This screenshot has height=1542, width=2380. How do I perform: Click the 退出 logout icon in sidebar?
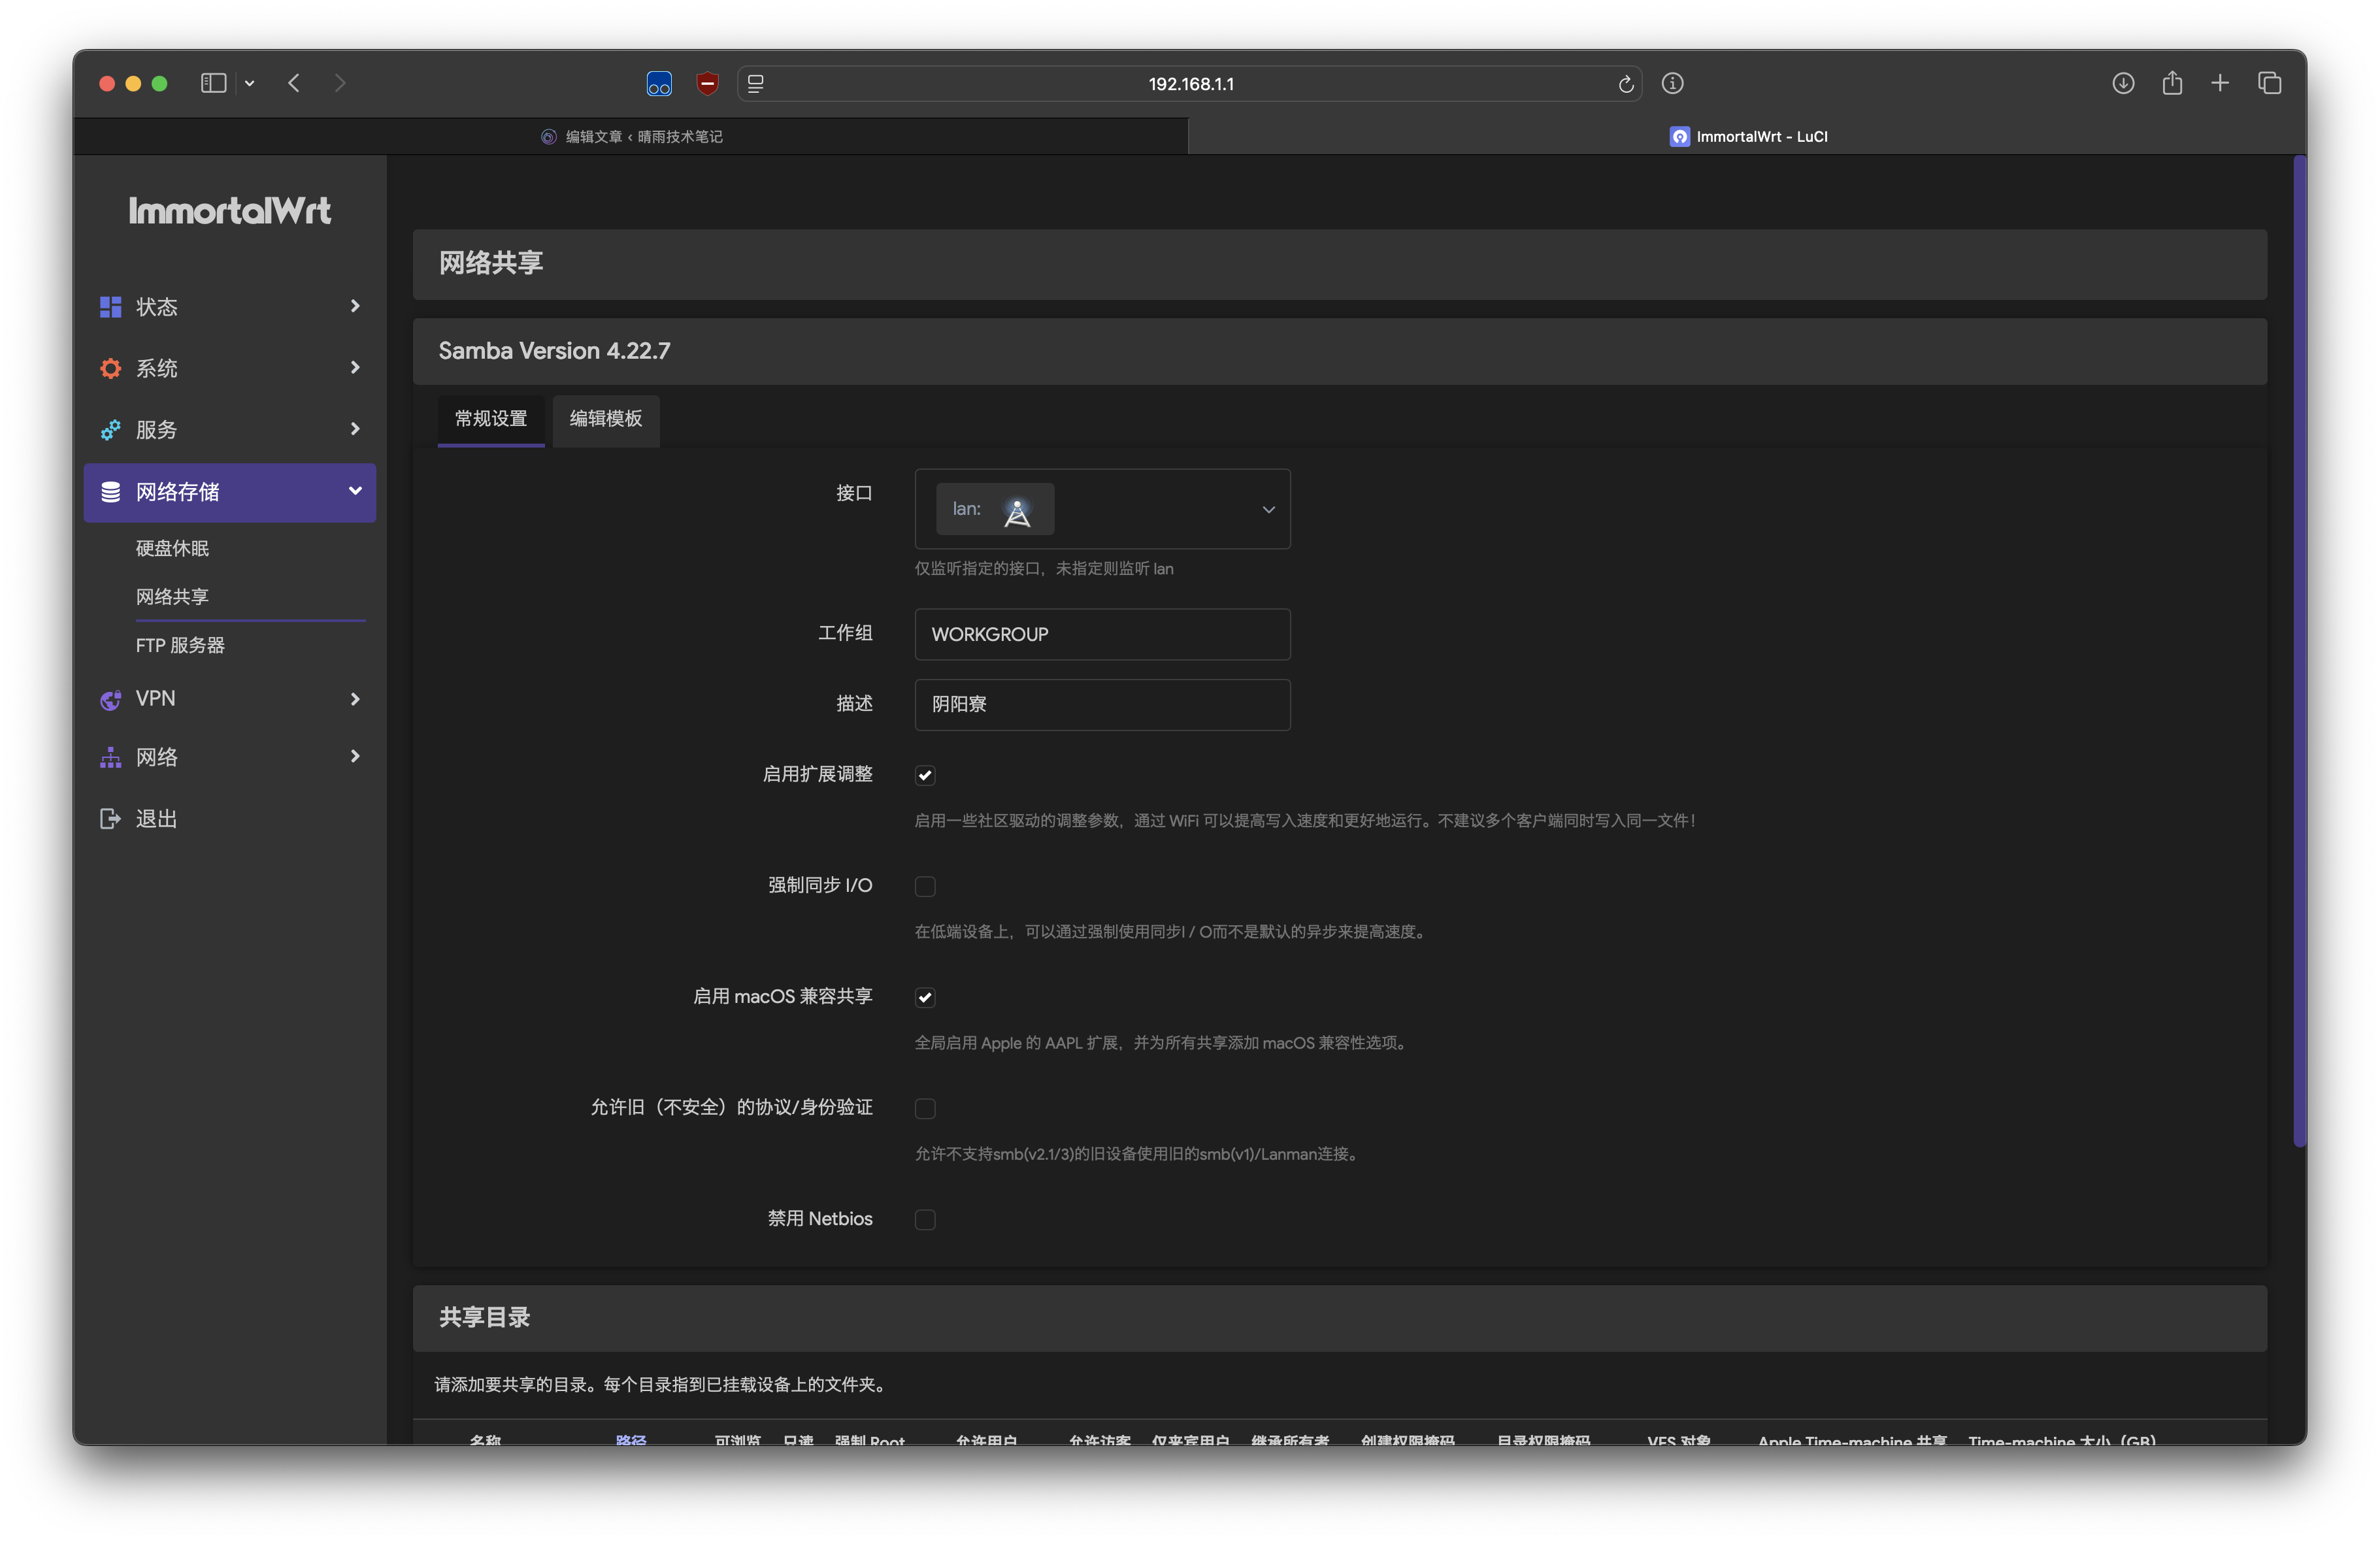click(110, 819)
